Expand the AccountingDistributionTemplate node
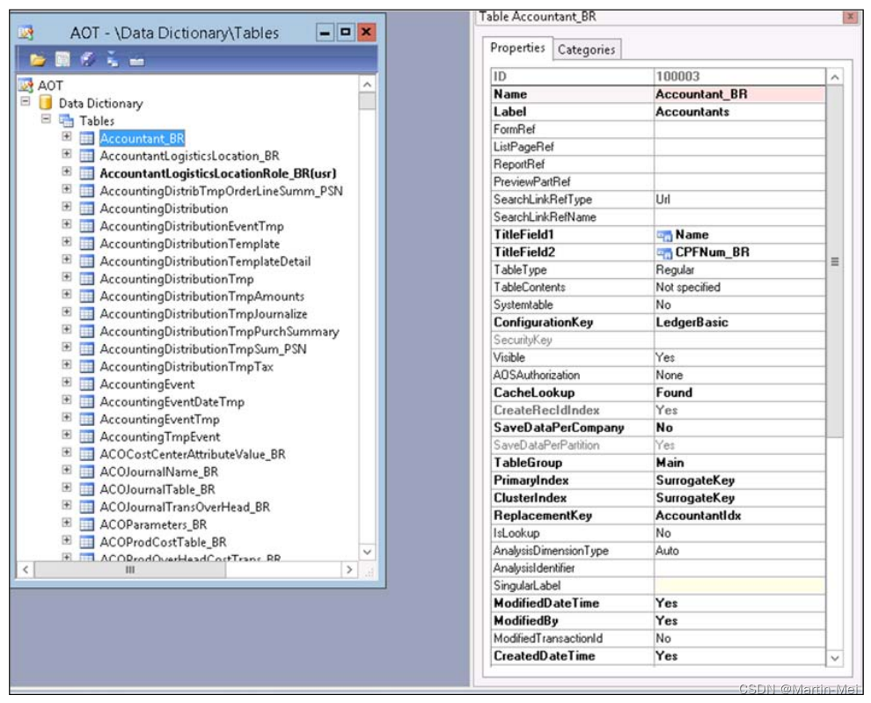The height and width of the screenshot is (703, 871). (67, 242)
